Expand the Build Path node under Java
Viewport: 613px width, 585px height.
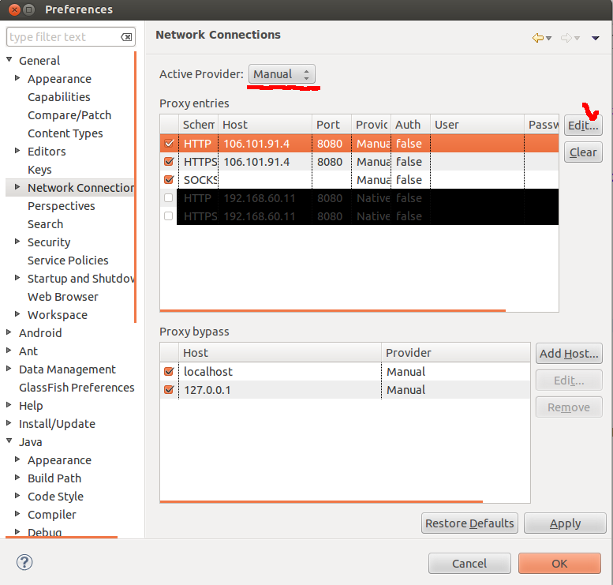[17, 478]
